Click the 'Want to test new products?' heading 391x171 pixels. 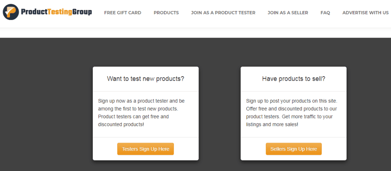145,79
